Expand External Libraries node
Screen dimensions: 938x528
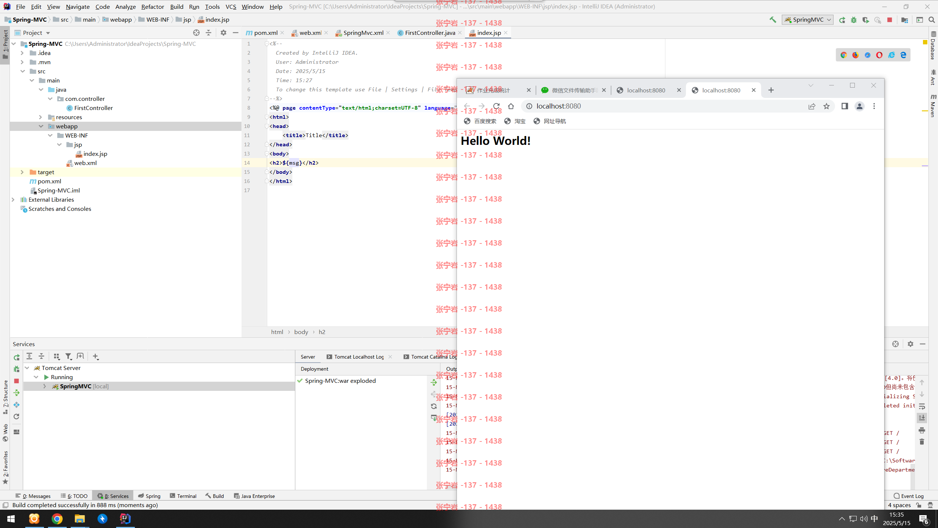(x=13, y=199)
